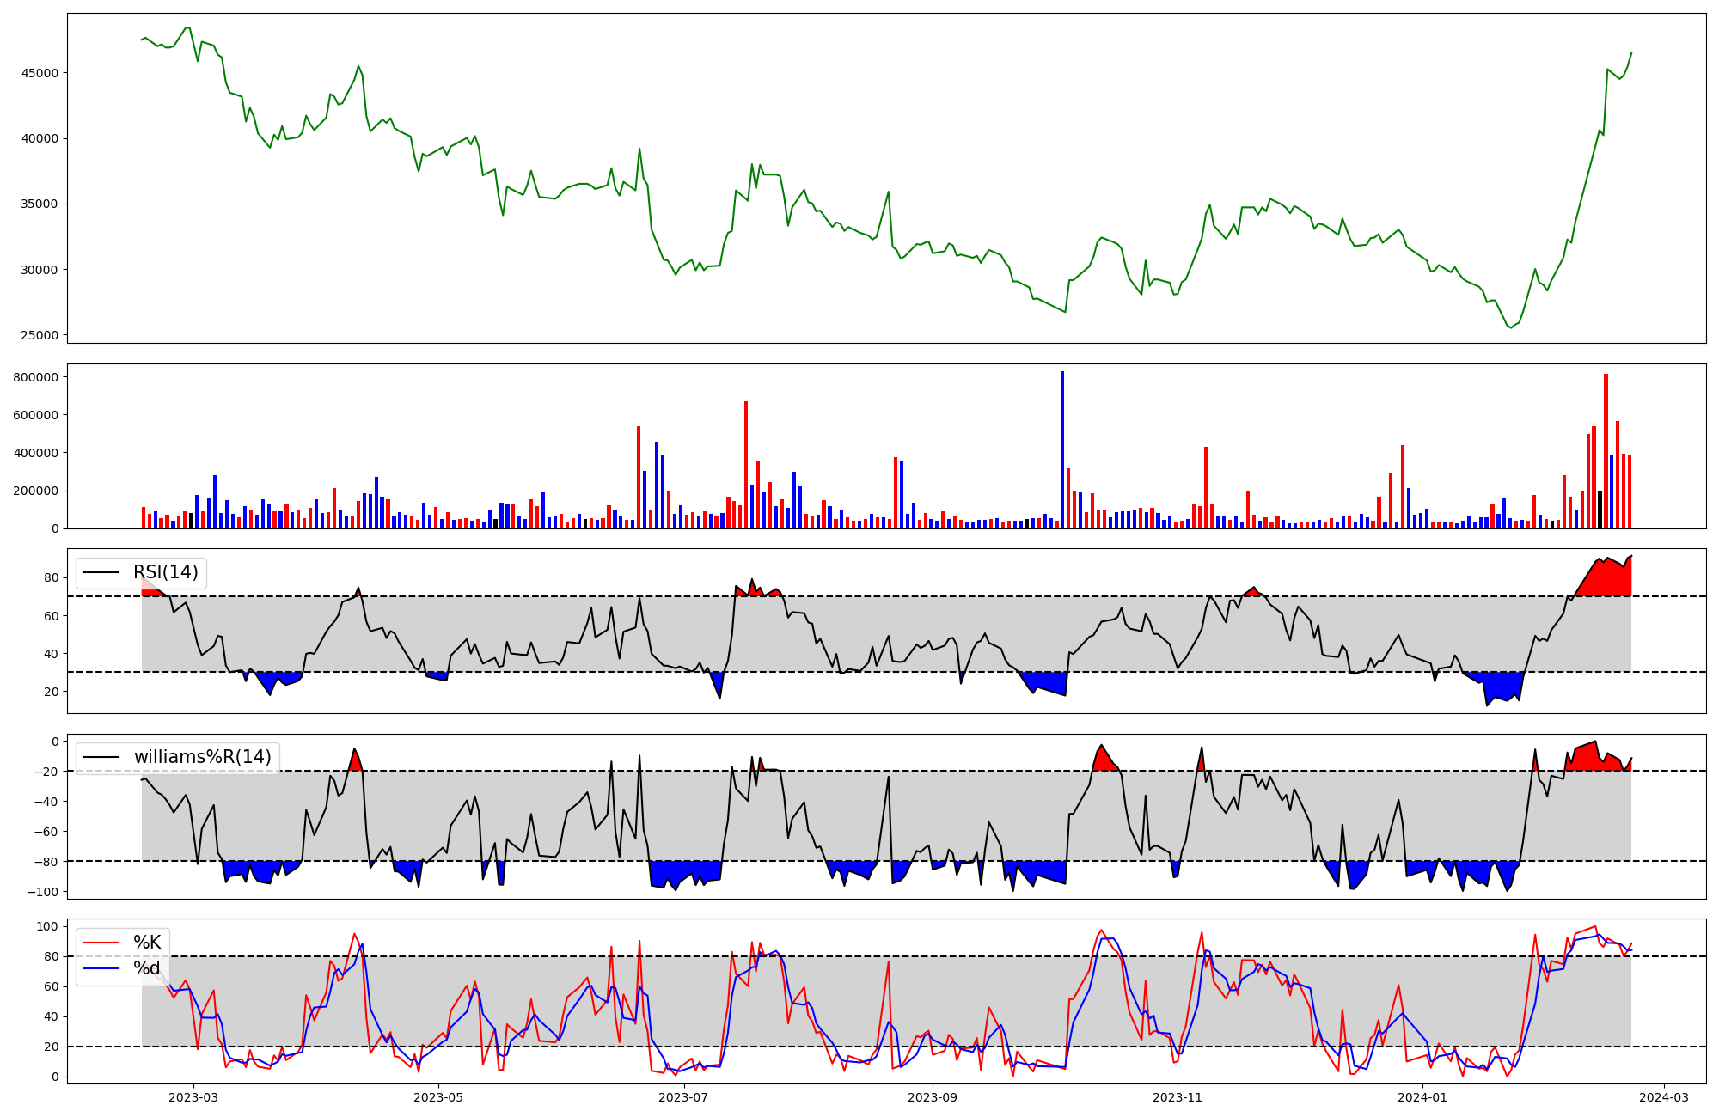Click the tallest blue volume bar
The image size is (1719, 1117).
pos(1062,449)
